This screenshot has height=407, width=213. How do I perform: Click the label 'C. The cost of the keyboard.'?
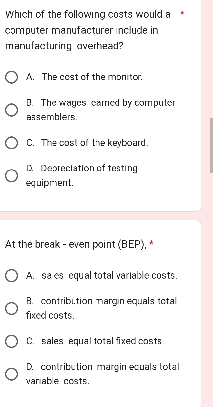tap(87, 143)
